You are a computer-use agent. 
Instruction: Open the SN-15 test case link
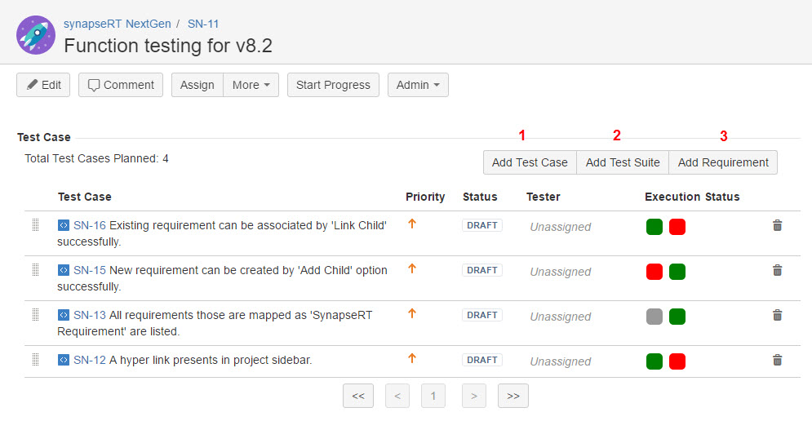coord(90,270)
